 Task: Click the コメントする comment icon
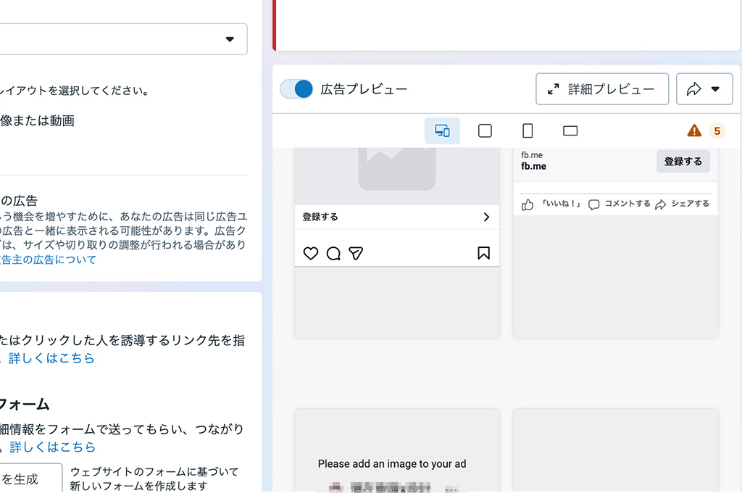coord(594,204)
